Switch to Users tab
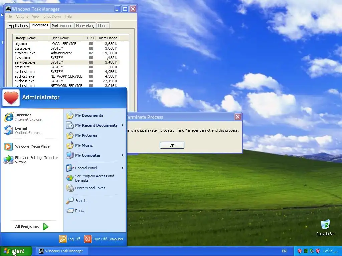 click(x=103, y=26)
